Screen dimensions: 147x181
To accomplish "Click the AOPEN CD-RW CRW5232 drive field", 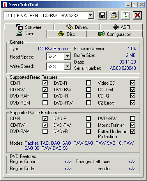I will [x=49, y=16].
